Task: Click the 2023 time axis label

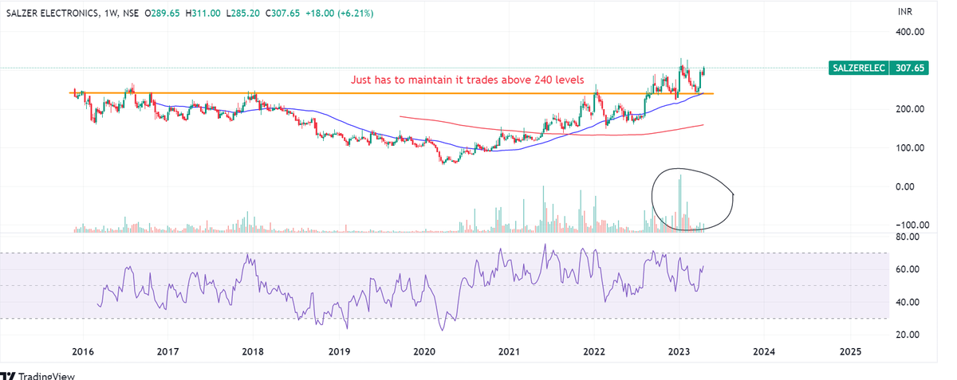Action: tap(679, 351)
